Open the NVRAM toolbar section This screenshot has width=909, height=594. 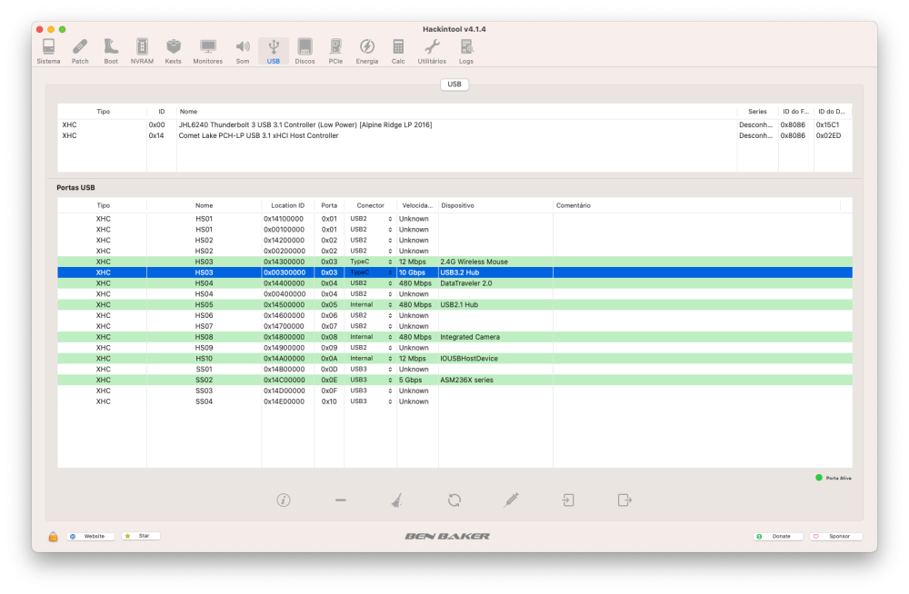(142, 51)
